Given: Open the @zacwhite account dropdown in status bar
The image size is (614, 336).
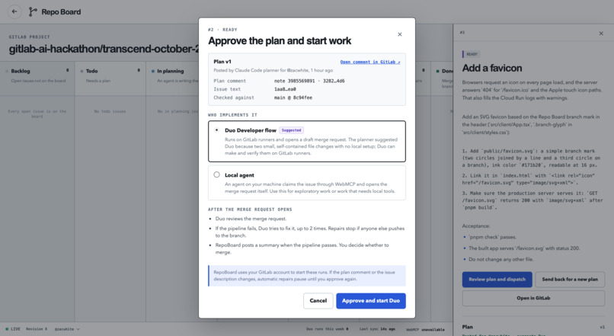Looking at the screenshot, I should [66, 329].
